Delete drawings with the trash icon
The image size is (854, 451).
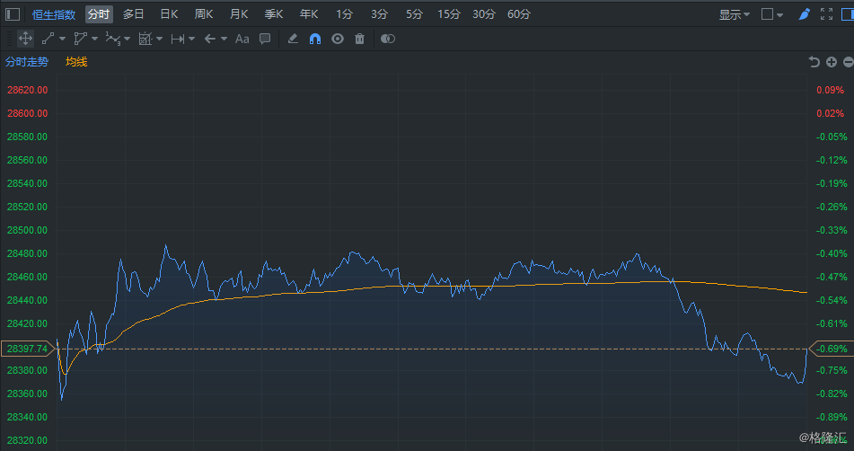[x=359, y=39]
